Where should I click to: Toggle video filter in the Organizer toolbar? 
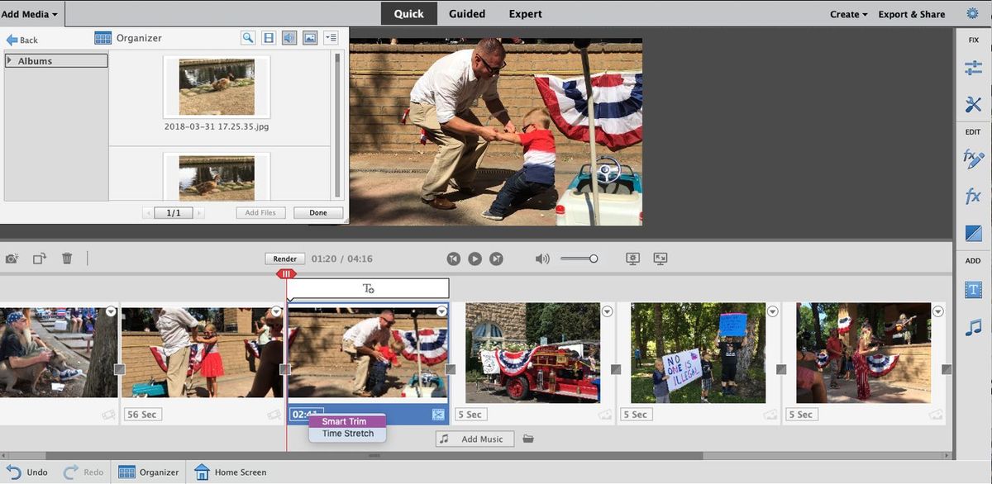tap(268, 37)
